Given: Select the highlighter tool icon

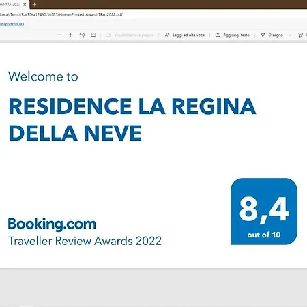Looking at the screenshot, I should coord(301,35).
